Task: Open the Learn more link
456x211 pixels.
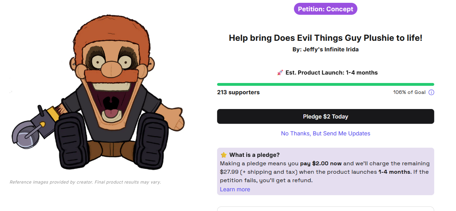Action: click(235, 190)
